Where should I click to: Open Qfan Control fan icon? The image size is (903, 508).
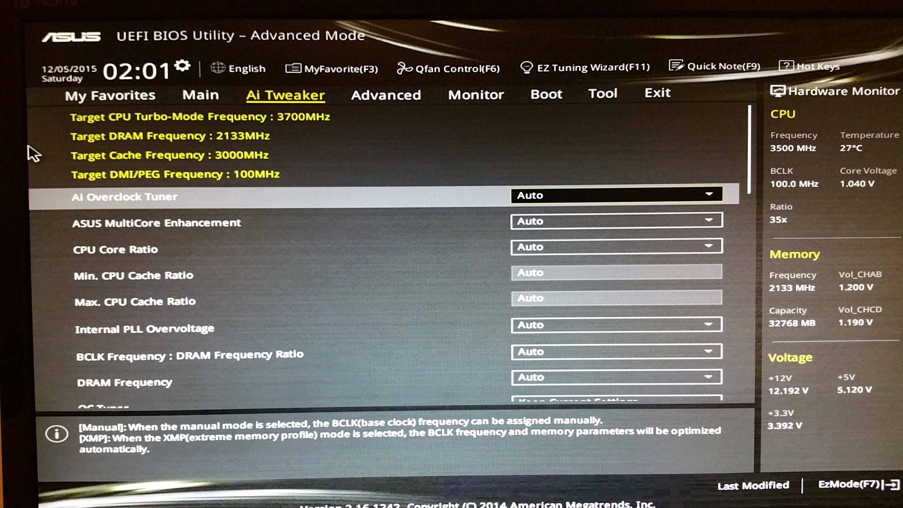coord(404,68)
